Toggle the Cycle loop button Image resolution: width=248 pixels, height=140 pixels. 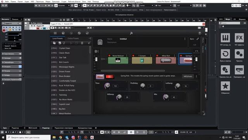click(x=124, y=132)
